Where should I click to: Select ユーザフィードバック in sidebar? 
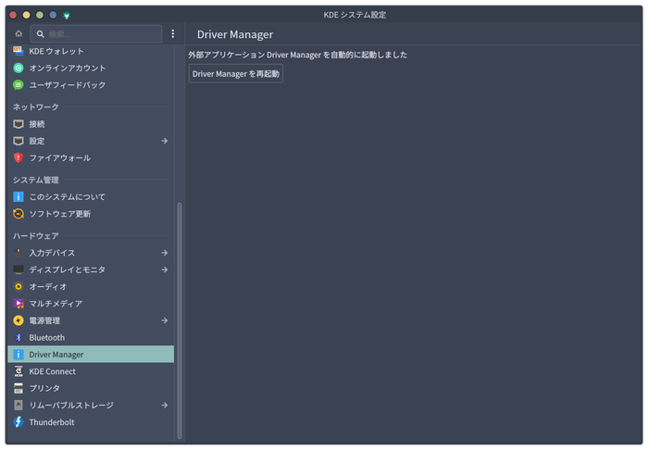(x=91, y=84)
